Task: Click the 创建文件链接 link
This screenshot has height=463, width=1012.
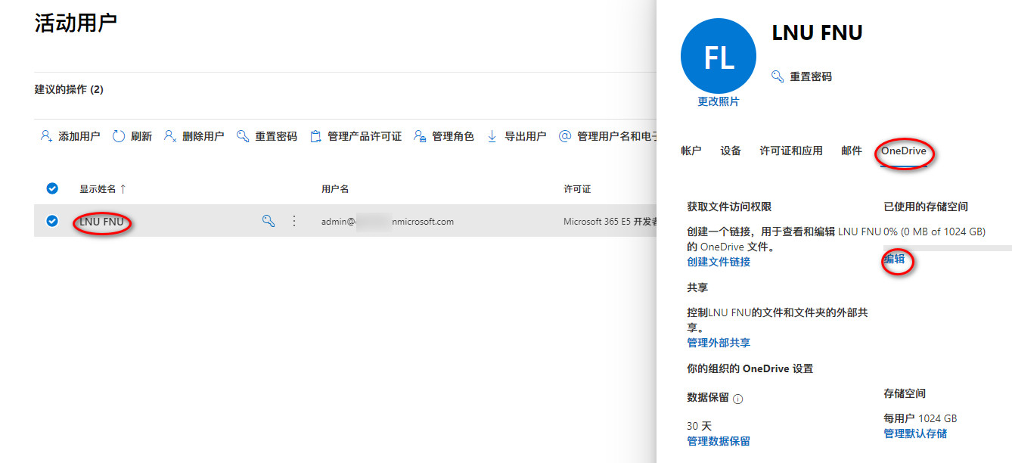Action: (x=719, y=262)
